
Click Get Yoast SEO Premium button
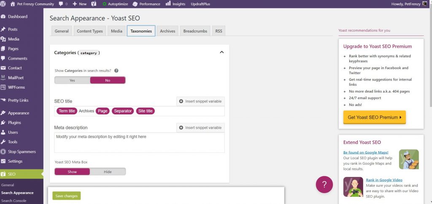[x=375, y=117]
